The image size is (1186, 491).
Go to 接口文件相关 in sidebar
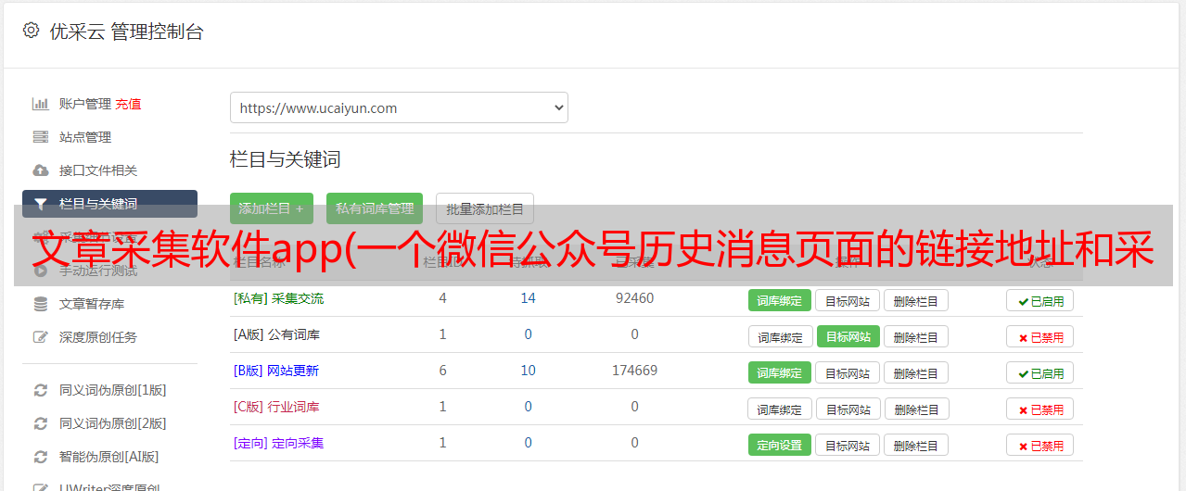click(x=98, y=170)
